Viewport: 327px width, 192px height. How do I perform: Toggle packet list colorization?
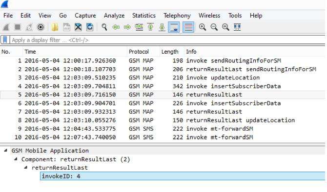[x=188, y=27]
